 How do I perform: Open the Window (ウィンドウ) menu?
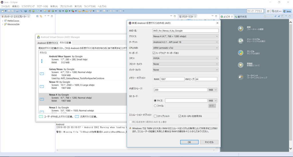(x=90, y=6)
